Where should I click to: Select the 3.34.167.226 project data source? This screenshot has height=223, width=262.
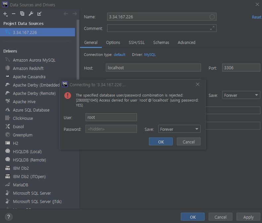pos(37,32)
